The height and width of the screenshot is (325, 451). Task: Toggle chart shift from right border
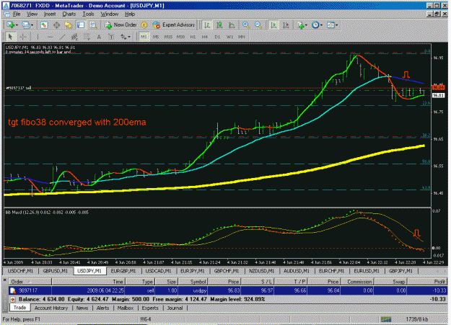(x=286, y=25)
